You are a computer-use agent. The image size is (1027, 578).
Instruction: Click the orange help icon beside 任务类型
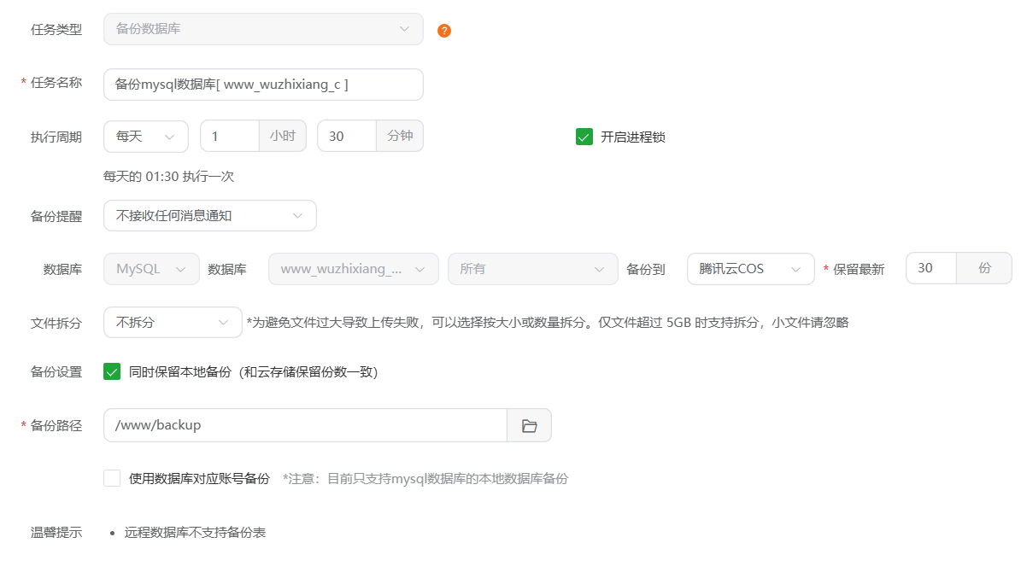(x=443, y=29)
